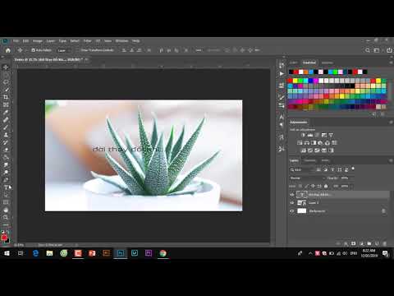This screenshot has width=394, height=296.
Task: Switch to the Channels tab
Action: tap(310, 160)
